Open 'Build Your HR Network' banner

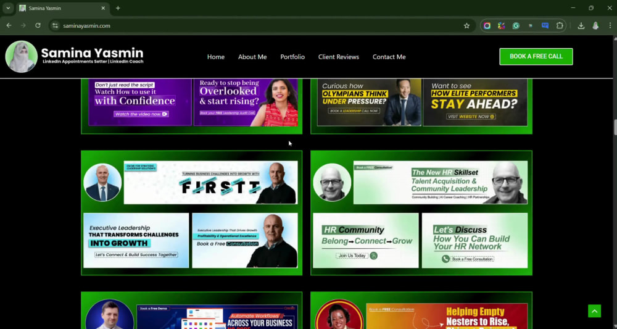point(474,241)
